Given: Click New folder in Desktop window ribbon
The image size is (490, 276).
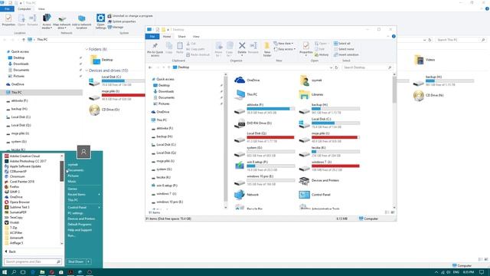Looking at the screenshot, I should click(x=267, y=49).
